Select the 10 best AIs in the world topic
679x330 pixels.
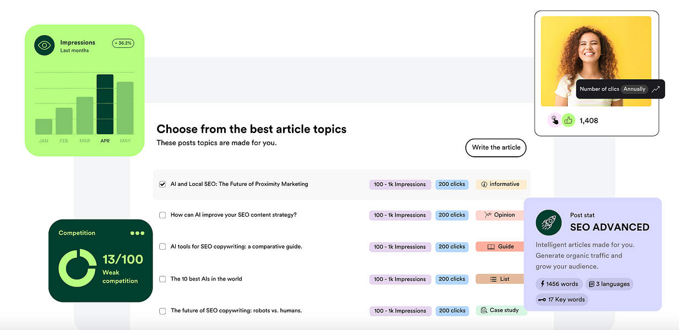click(x=162, y=279)
